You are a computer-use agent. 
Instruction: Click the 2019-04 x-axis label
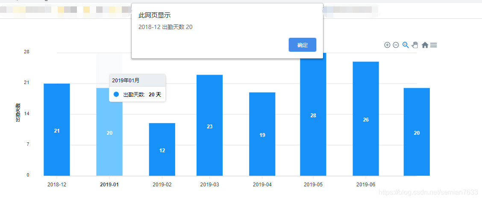[x=262, y=185]
